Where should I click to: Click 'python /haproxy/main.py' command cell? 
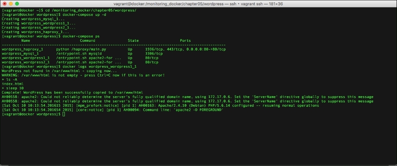point(81,49)
